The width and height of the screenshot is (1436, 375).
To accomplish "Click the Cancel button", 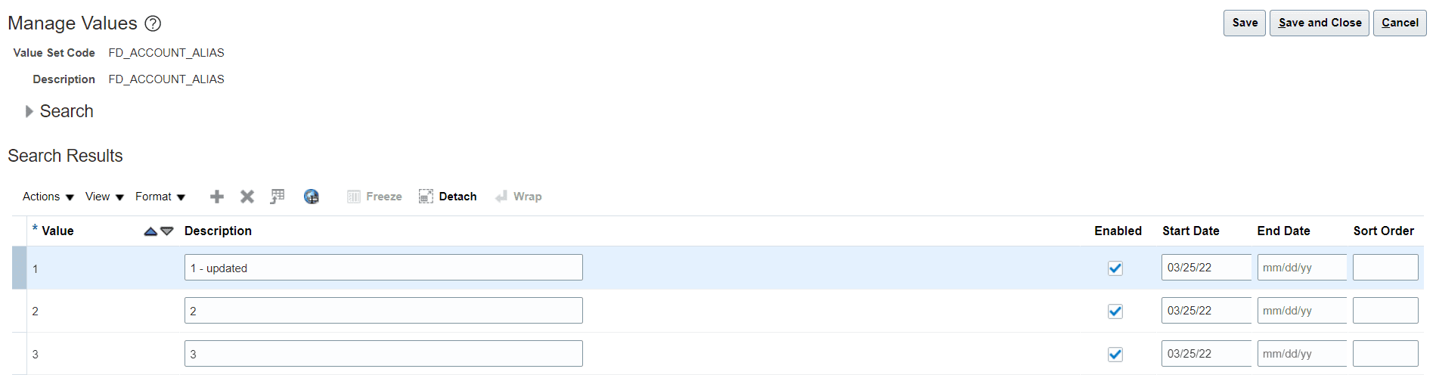I will (x=1400, y=23).
